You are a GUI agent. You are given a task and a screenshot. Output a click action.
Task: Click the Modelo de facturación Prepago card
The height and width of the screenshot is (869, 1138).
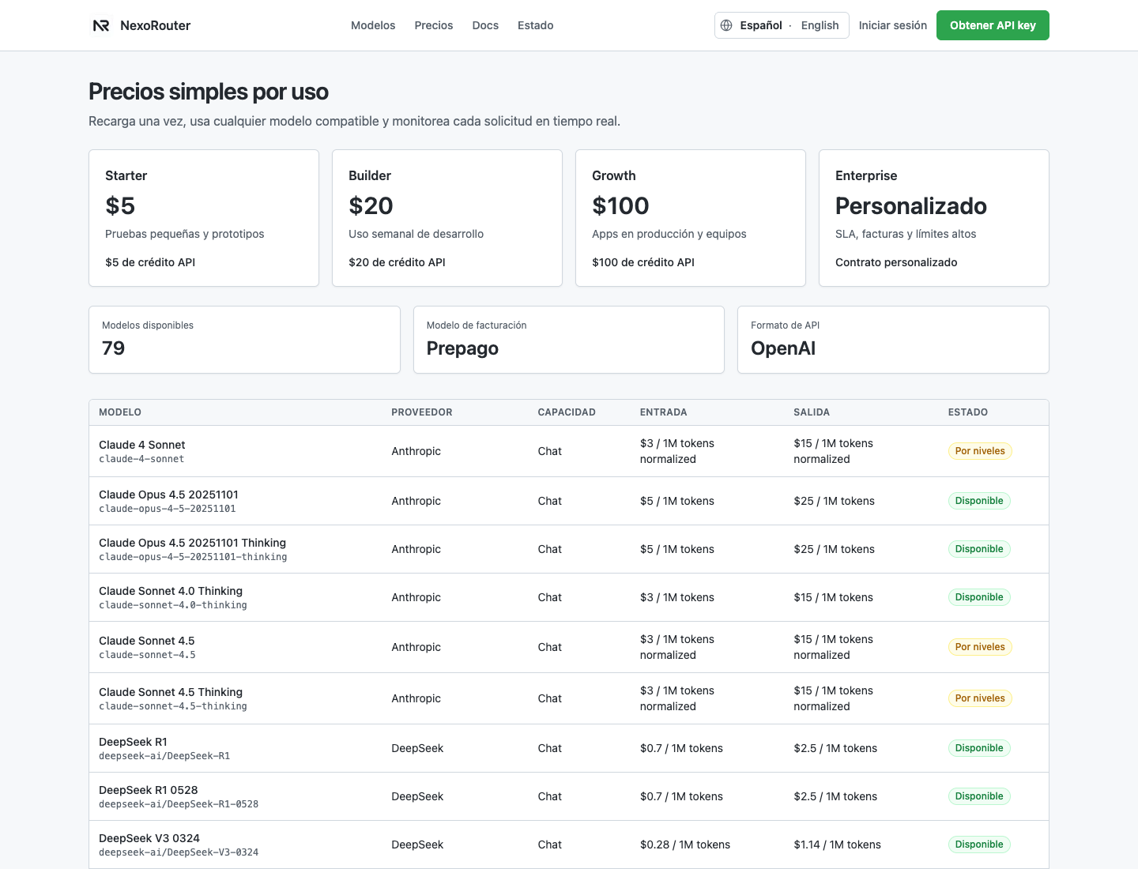tap(569, 340)
